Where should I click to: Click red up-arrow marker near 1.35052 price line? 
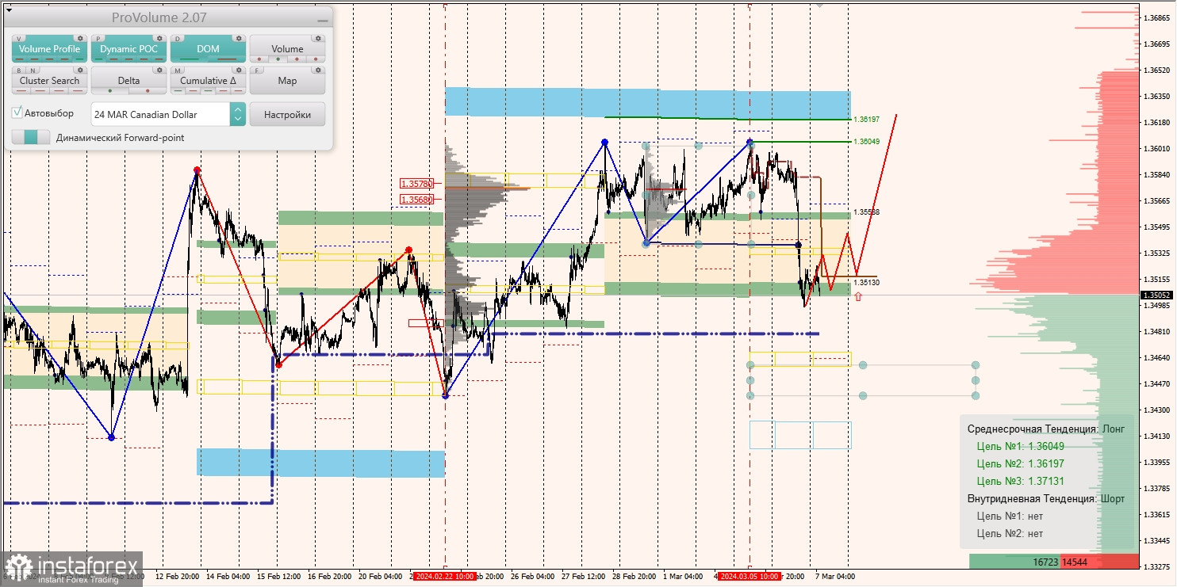[x=857, y=296]
